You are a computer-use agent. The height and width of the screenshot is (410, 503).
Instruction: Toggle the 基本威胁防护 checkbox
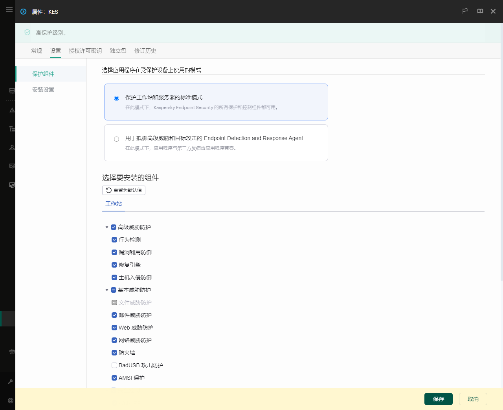point(114,290)
